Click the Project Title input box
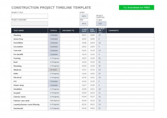The image size is (167, 118). pos(29,16)
